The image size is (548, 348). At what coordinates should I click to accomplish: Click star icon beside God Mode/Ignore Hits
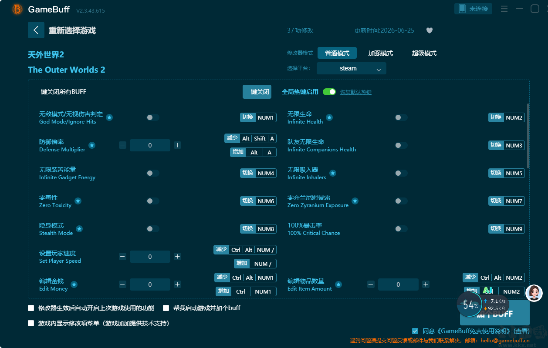click(109, 117)
